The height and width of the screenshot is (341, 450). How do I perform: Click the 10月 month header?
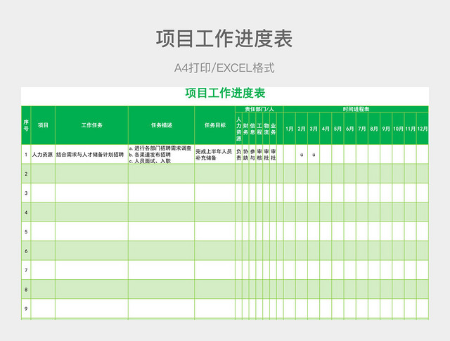pyautogui.click(x=398, y=129)
